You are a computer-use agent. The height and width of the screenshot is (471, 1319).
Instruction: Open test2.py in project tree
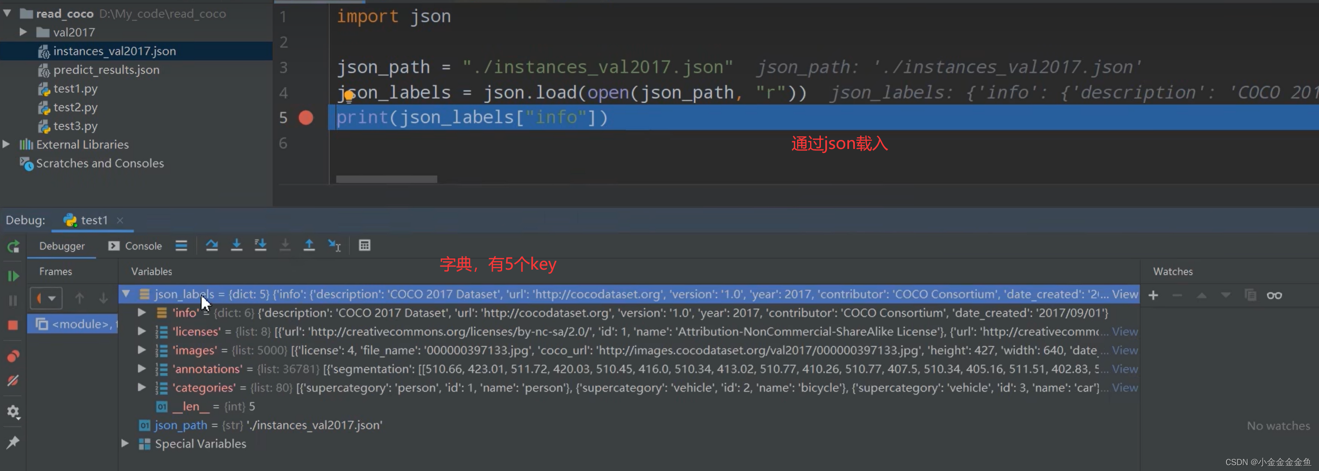75,107
